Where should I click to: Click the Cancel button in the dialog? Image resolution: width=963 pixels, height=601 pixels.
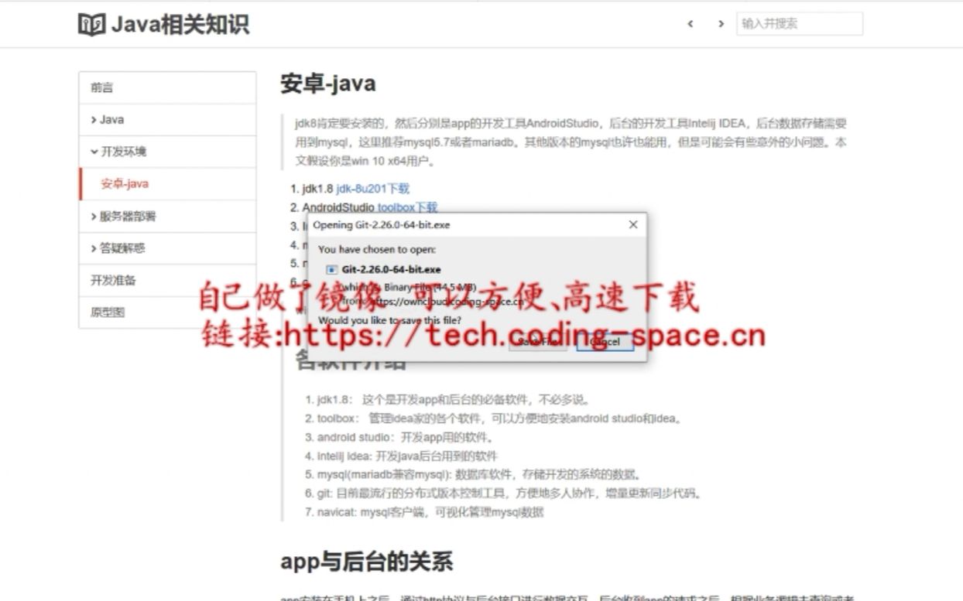tap(605, 341)
